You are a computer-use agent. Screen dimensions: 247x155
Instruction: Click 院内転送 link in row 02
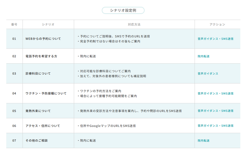pyautogui.click(x=204, y=56)
